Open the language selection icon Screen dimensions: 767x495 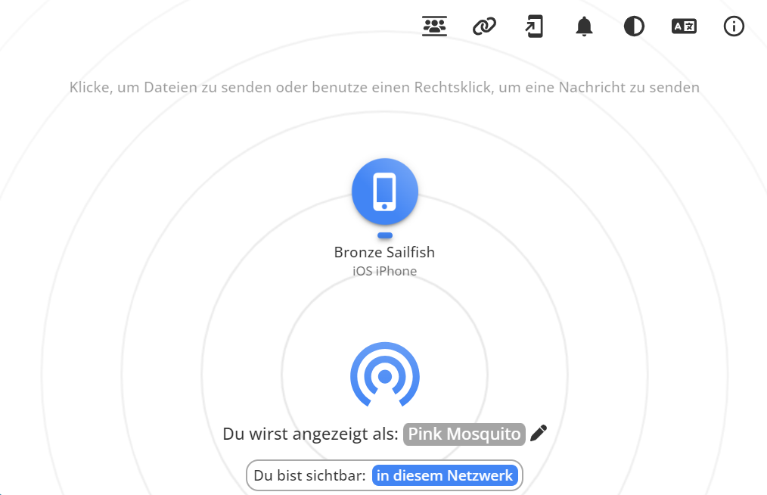[x=684, y=26]
